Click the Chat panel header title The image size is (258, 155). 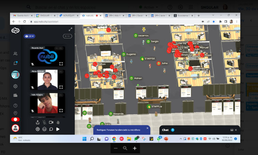[x=165, y=130]
